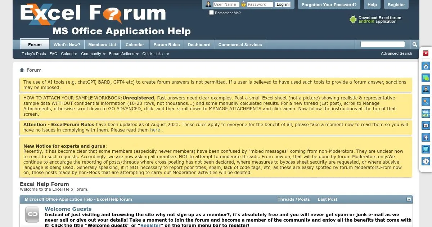Click the help question mark sidebar icon
Image resolution: width=432 pixels, height=227 pixels.
click(x=426, y=161)
